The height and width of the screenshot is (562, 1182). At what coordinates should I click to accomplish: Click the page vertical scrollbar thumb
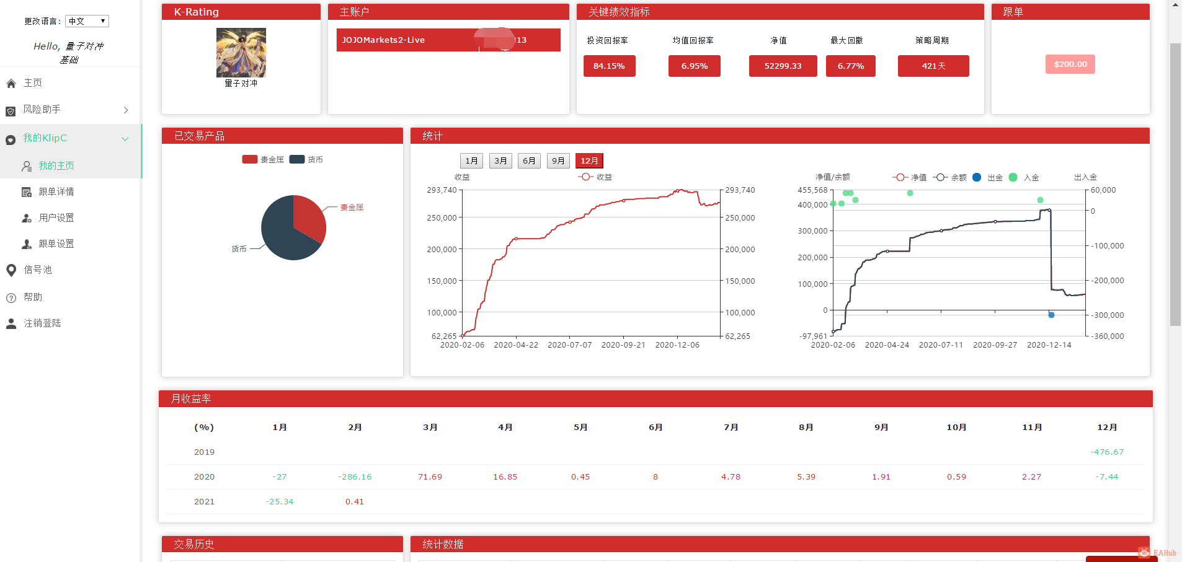pyautogui.click(x=1175, y=184)
